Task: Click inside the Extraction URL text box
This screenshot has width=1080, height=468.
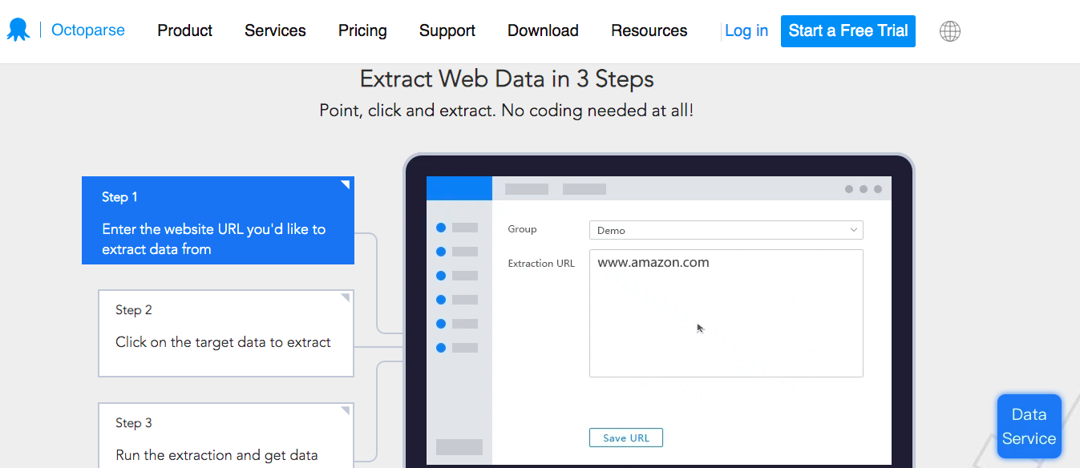Action: click(x=726, y=313)
